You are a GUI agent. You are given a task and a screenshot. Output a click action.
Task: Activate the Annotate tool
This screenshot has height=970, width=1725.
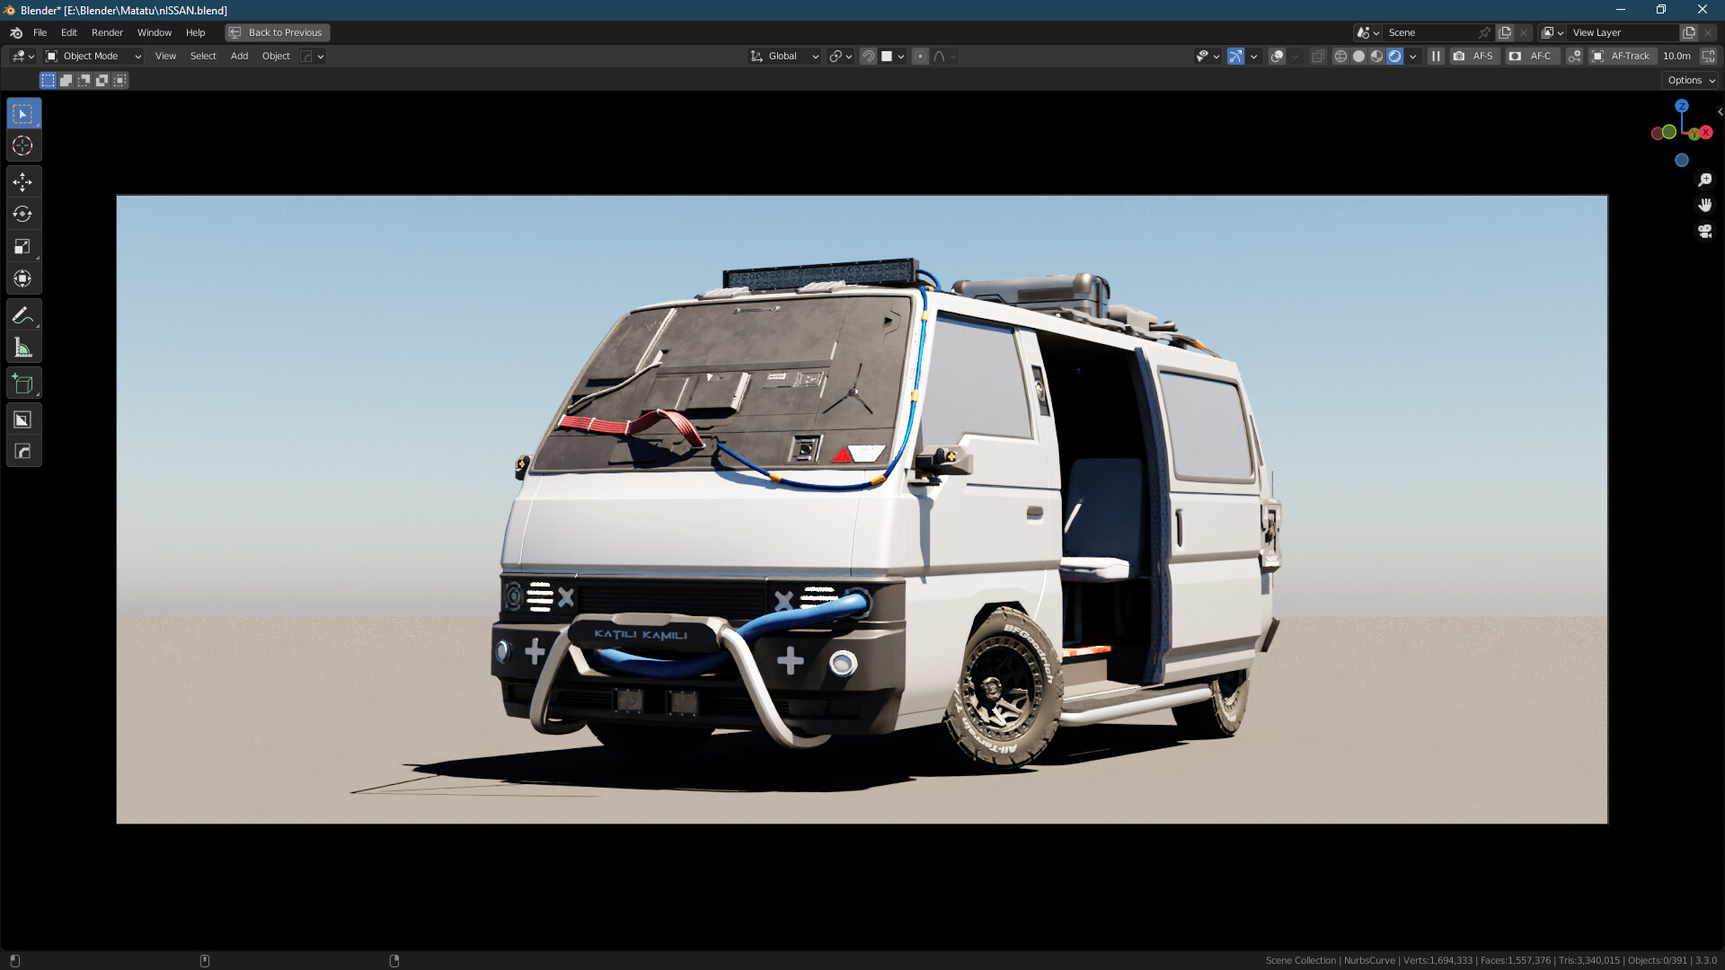pyautogui.click(x=22, y=313)
